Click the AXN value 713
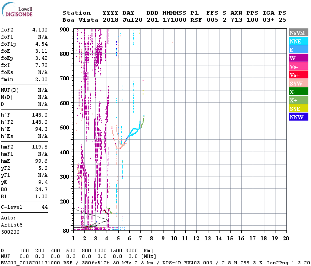311x266 pixels. [236, 20]
